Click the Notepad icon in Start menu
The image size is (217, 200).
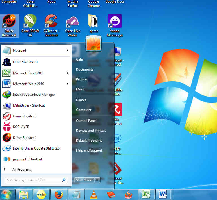7,50
